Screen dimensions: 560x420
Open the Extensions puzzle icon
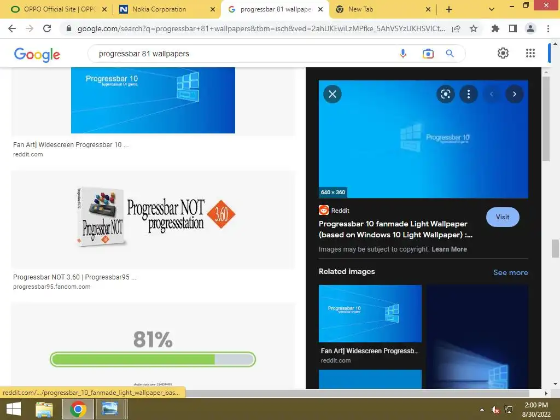click(x=495, y=28)
